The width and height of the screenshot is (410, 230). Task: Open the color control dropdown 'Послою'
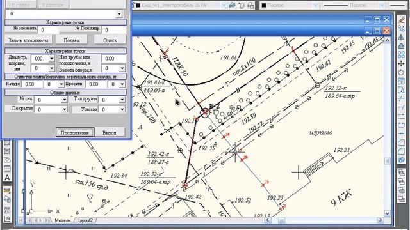pos(315,5)
